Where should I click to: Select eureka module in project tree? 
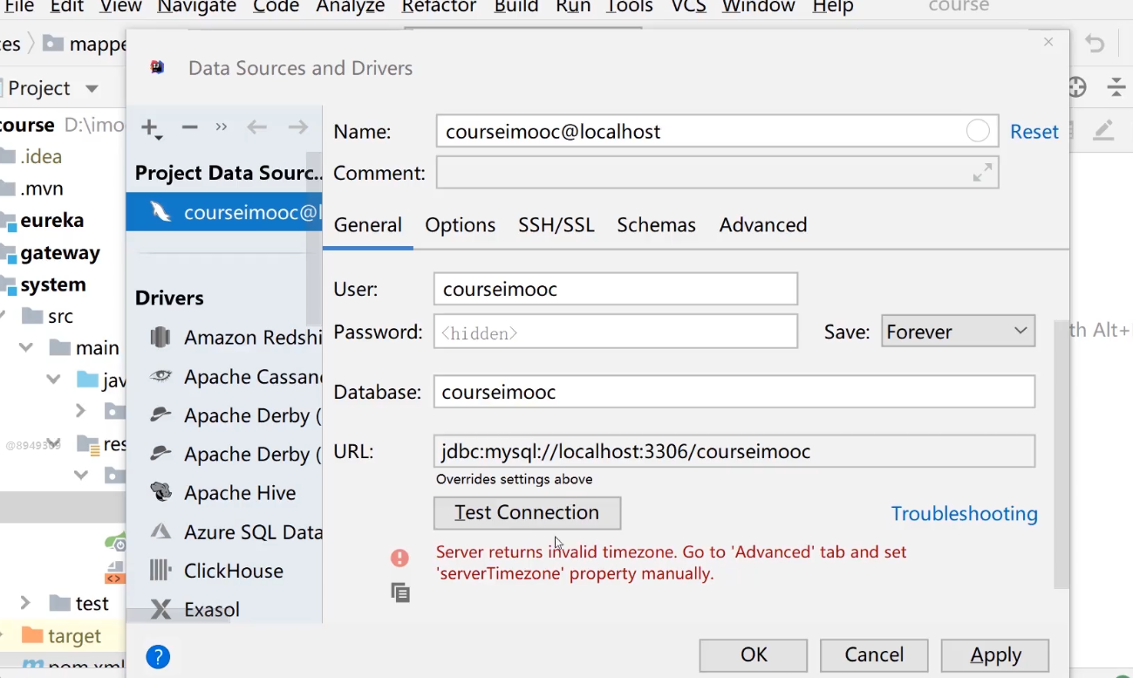(51, 221)
